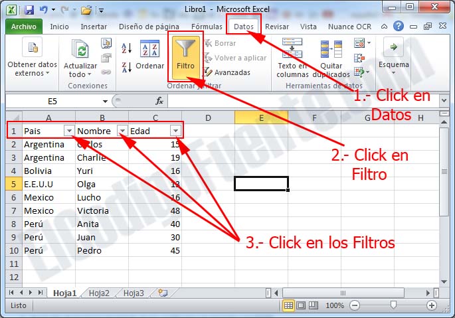Click the Avanzadas filter button

pos(227,72)
